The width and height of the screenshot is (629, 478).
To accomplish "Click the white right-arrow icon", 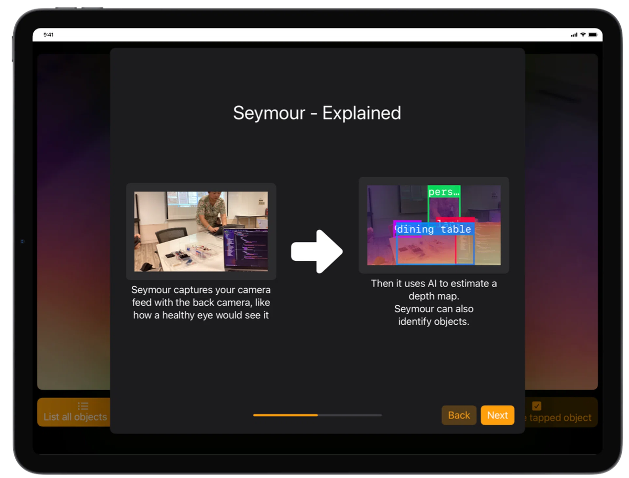I will (317, 252).
